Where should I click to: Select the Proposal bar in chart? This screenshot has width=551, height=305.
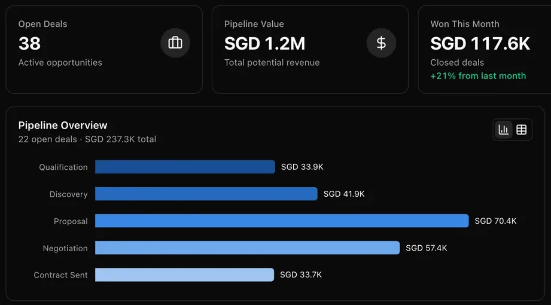pos(282,221)
